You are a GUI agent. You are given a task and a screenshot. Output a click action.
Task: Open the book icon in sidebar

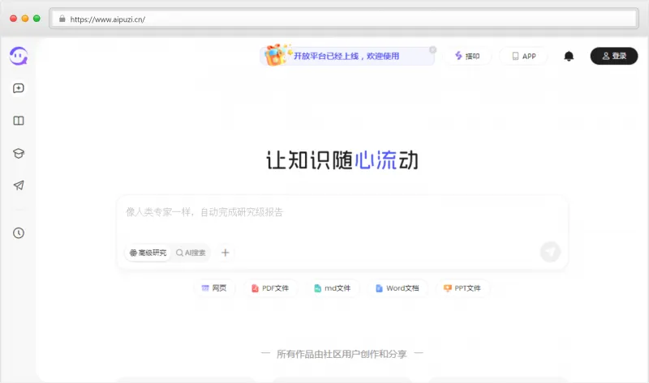pyautogui.click(x=19, y=121)
